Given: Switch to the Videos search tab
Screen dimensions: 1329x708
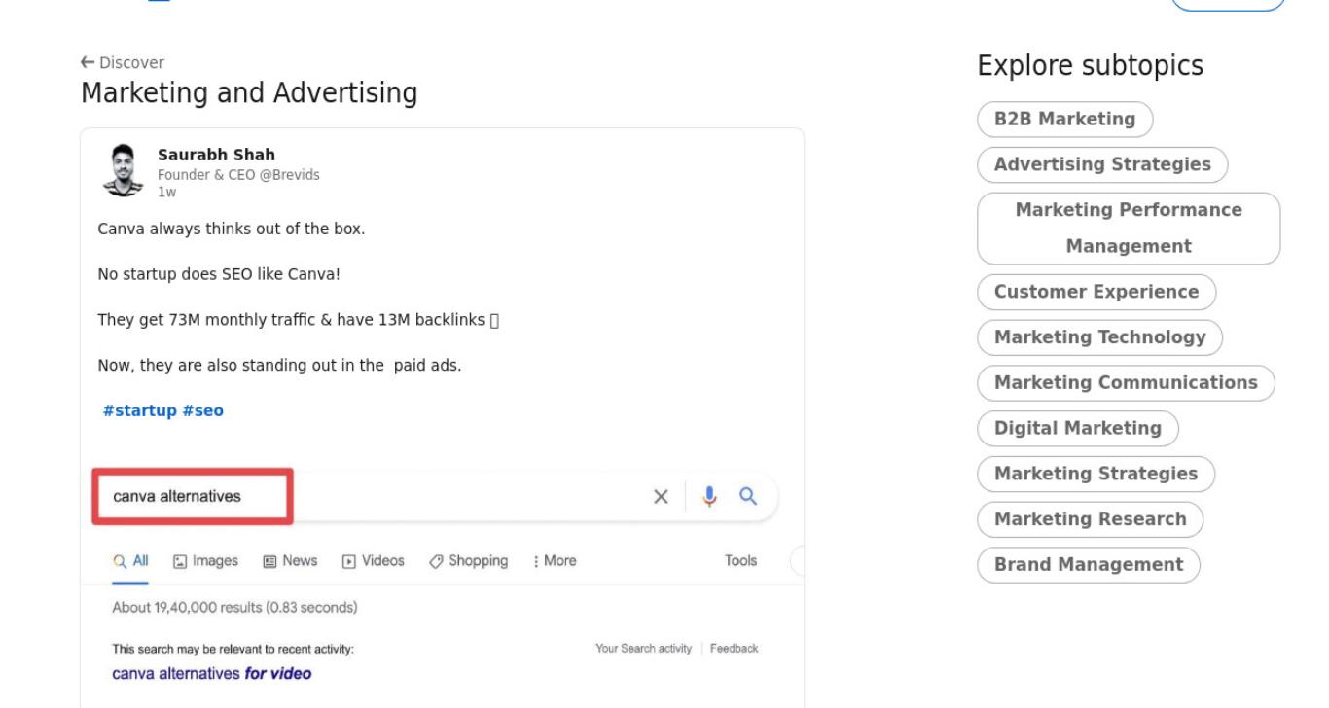Looking at the screenshot, I should pos(373,561).
